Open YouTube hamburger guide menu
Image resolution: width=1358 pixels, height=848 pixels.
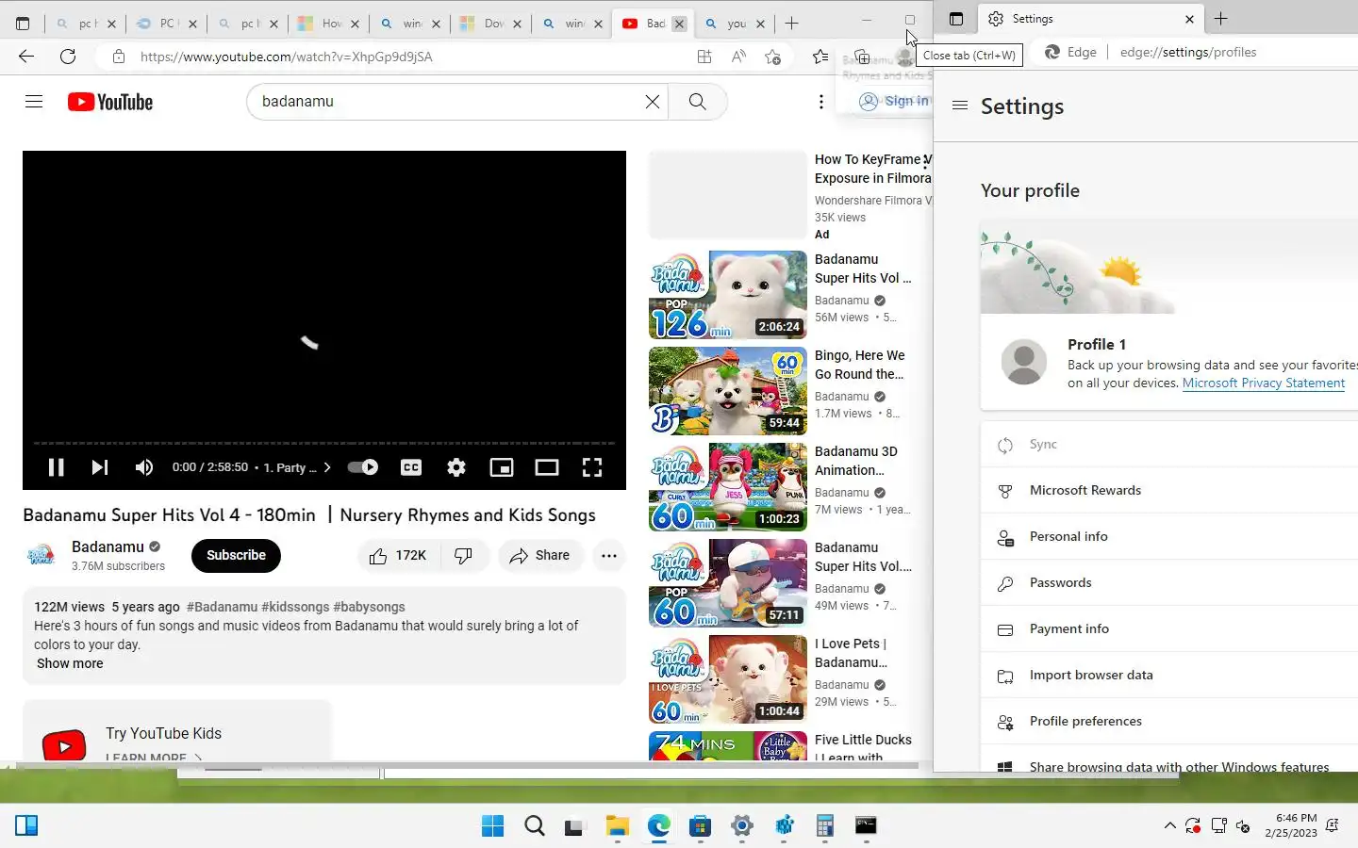click(34, 101)
